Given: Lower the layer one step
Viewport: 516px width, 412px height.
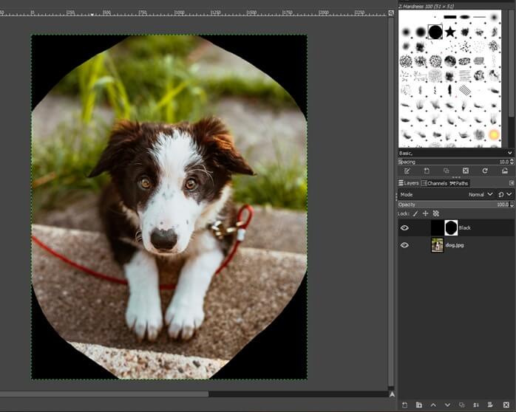Looking at the screenshot, I should [x=447, y=405].
